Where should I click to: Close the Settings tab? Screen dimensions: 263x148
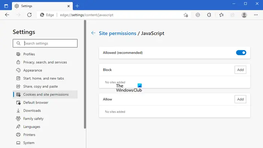(68, 6)
